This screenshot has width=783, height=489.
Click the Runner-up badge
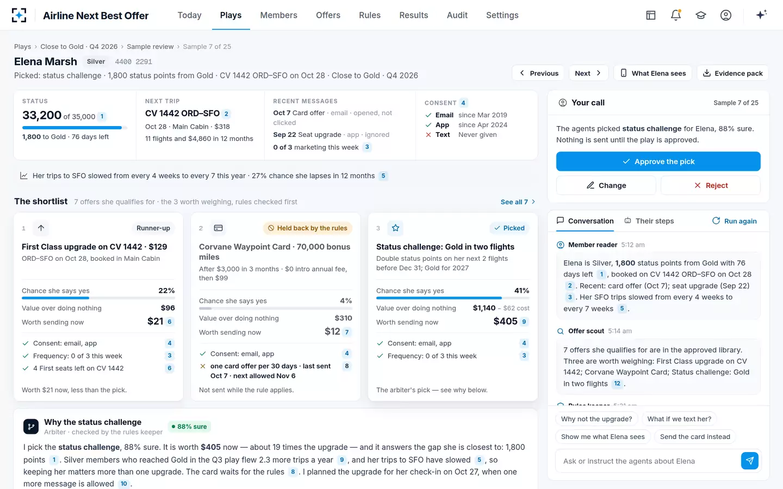tap(153, 228)
